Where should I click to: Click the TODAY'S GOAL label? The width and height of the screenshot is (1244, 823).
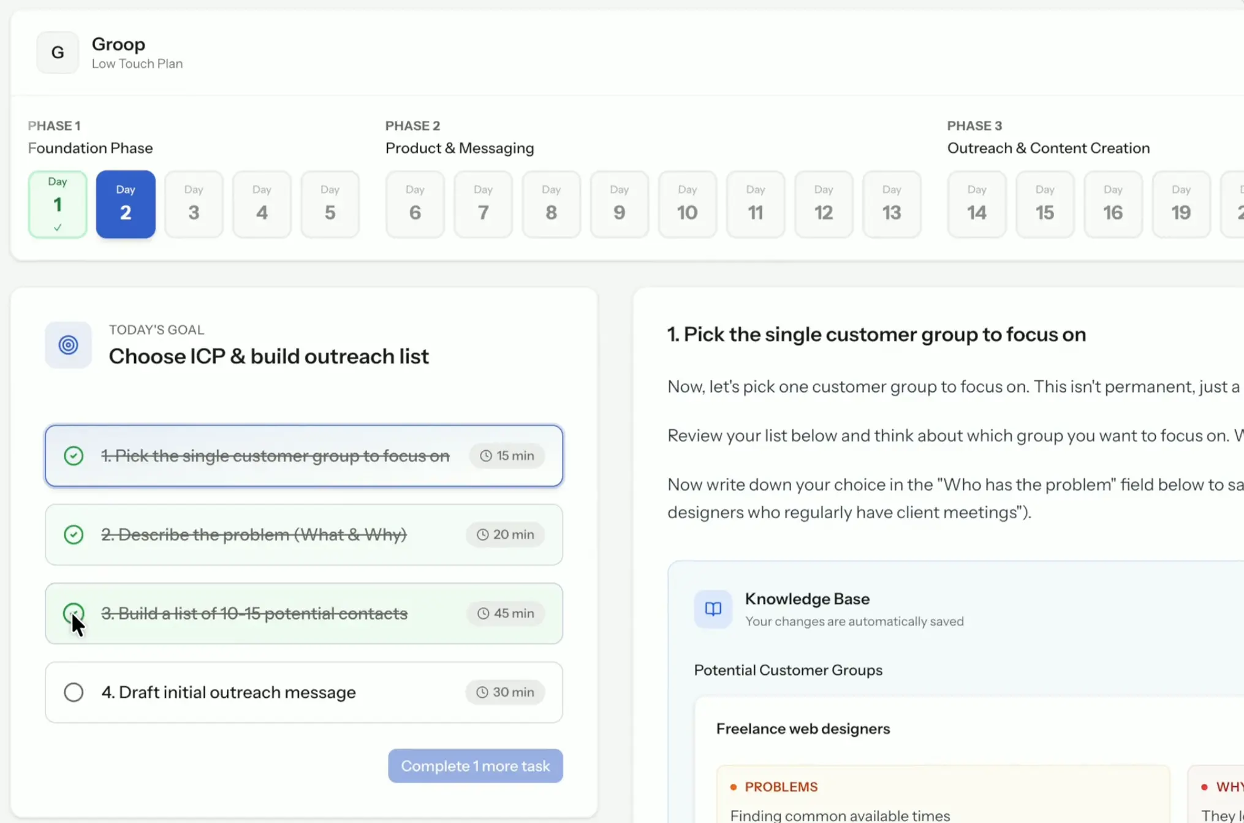pos(156,330)
